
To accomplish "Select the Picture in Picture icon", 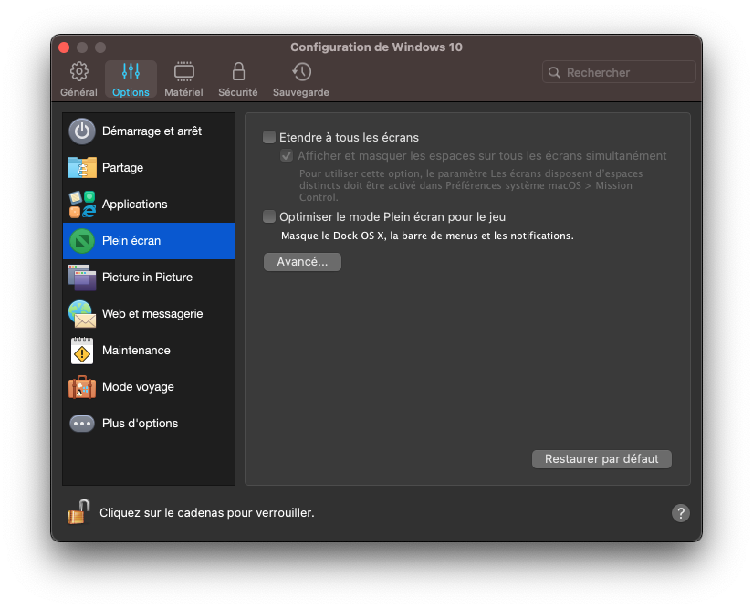I will click(x=82, y=278).
